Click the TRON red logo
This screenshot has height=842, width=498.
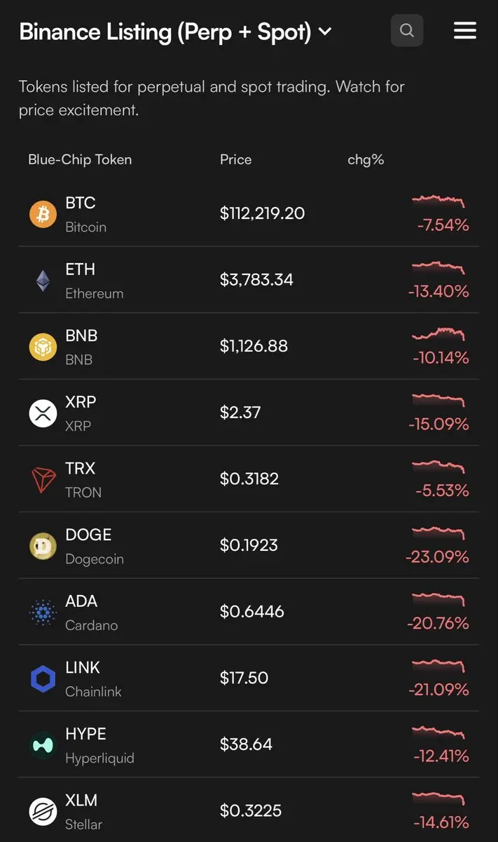tap(43, 480)
